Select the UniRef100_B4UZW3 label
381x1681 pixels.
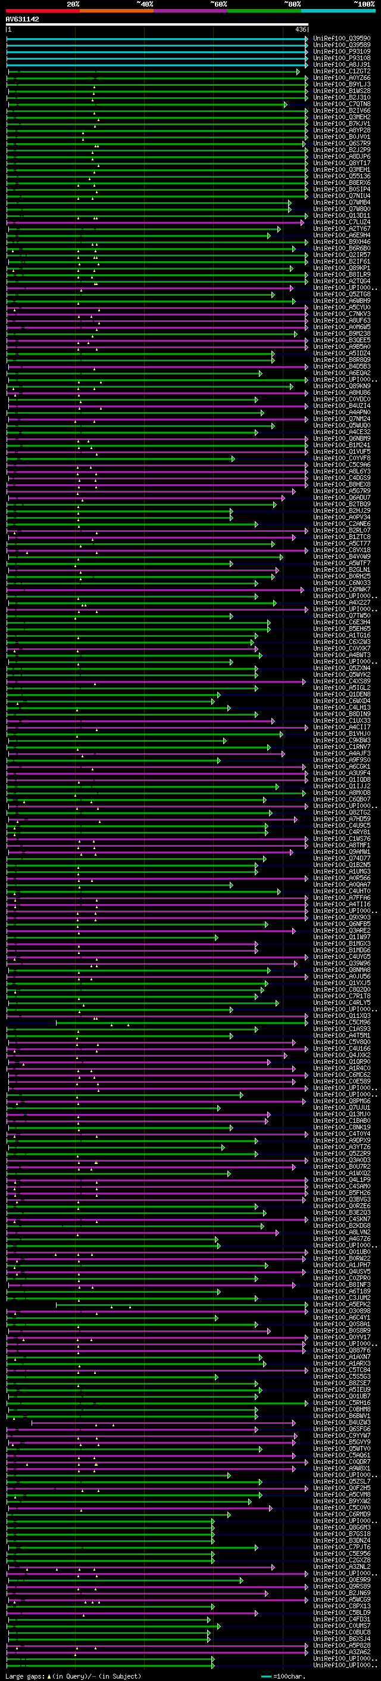click(x=342, y=1422)
